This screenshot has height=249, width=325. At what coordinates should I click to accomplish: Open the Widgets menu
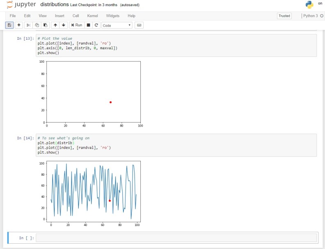(x=113, y=16)
